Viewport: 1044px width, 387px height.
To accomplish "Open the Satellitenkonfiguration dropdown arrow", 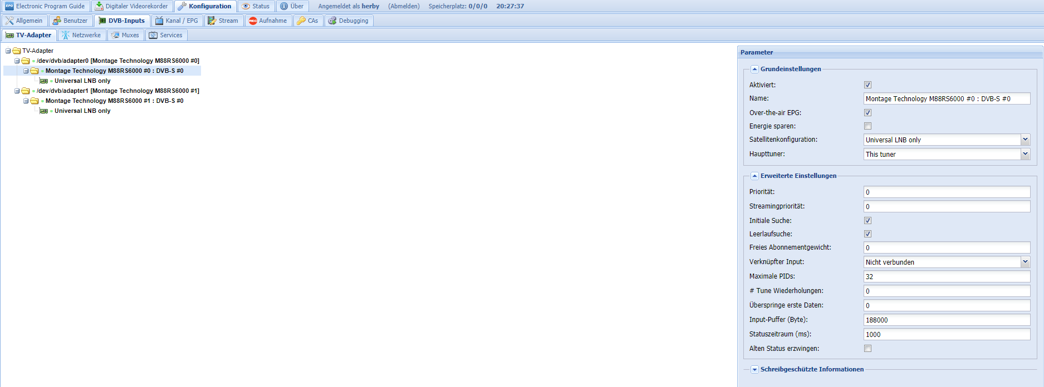I will pos(1025,140).
